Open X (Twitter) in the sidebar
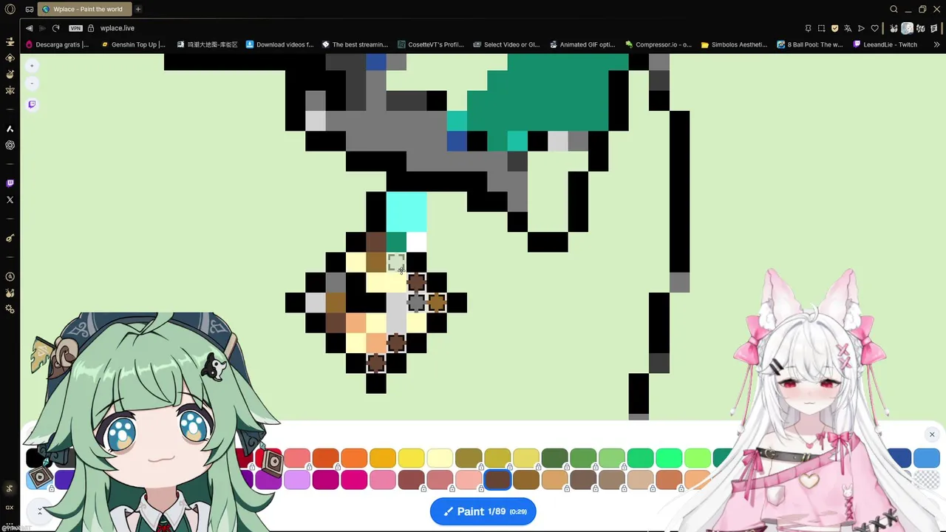 [10, 199]
